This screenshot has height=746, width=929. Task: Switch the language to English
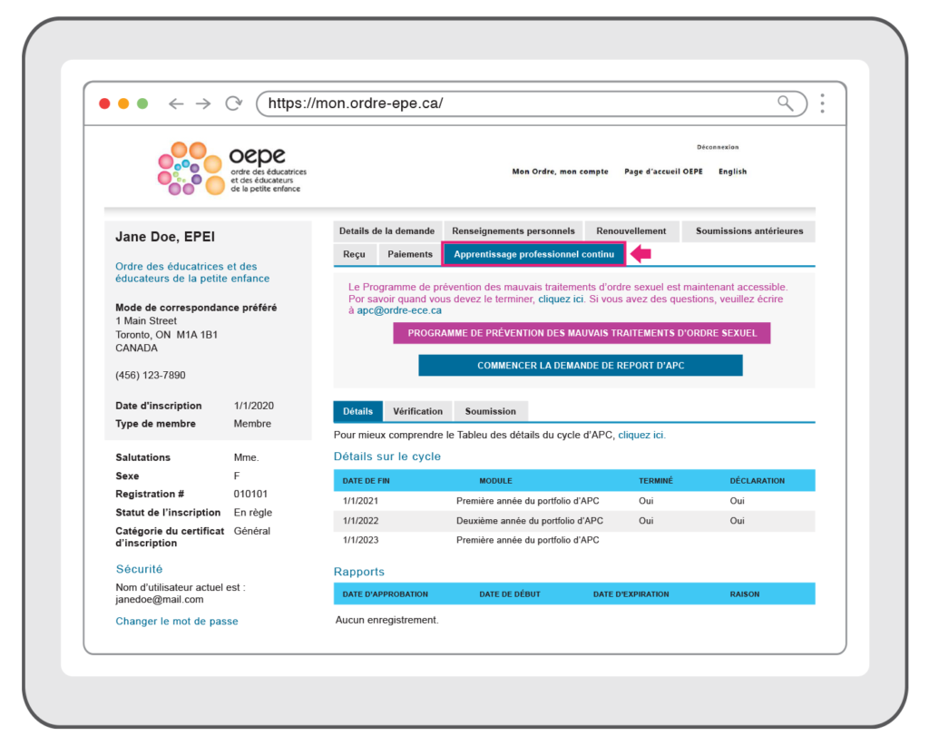click(x=732, y=172)
